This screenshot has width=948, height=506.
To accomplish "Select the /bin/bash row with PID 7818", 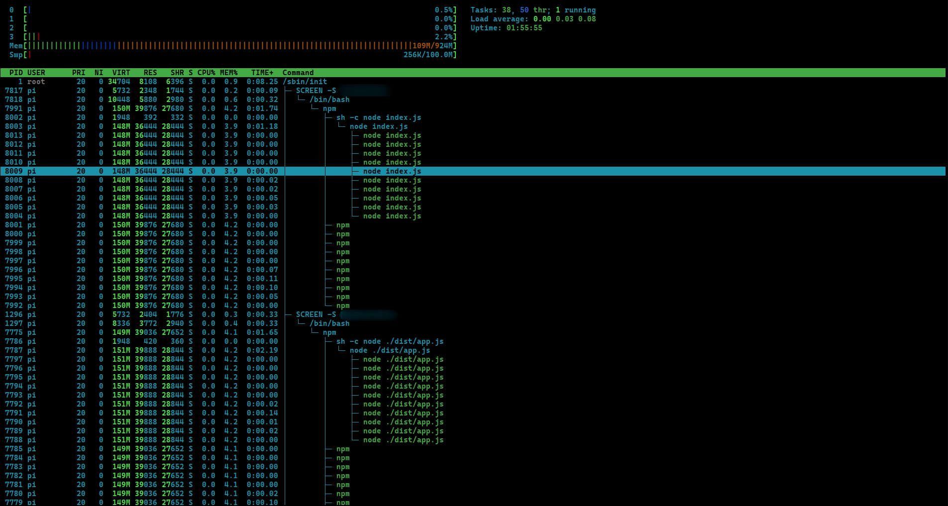I will (x=473, y=100).
